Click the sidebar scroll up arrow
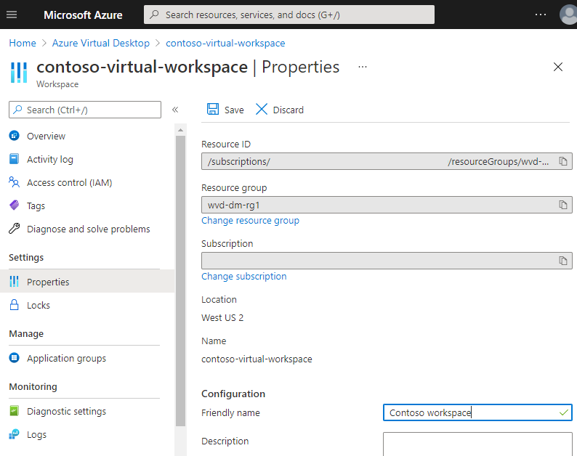Image resolution: width=577 pixels, height=456 pixels. coord(180,130)
